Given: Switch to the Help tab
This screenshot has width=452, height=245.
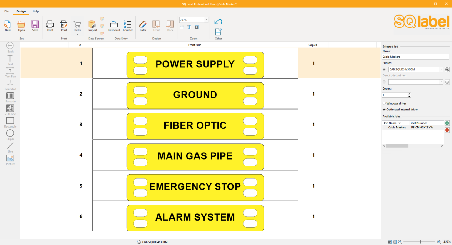Looking at the screenshot, I should [36, 11].
